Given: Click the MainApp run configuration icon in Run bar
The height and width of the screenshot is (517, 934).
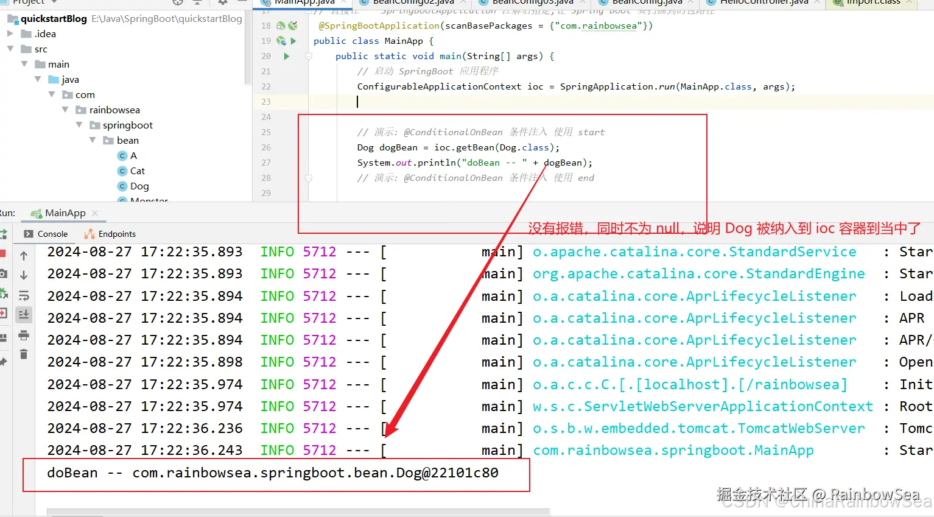Looking at the screenshot, I should click(x=36, y=213).
